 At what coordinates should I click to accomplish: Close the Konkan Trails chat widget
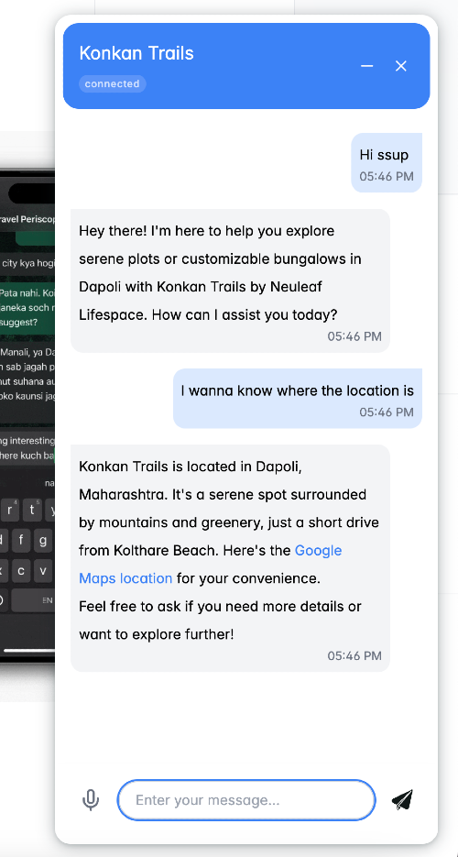401,66
